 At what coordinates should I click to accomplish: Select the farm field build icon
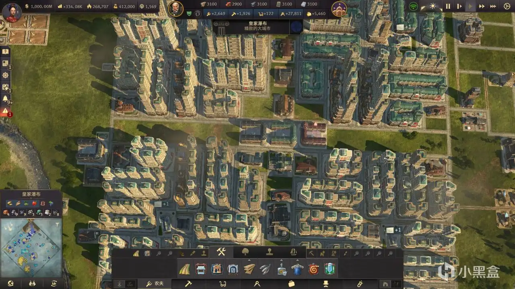[185, 269]
